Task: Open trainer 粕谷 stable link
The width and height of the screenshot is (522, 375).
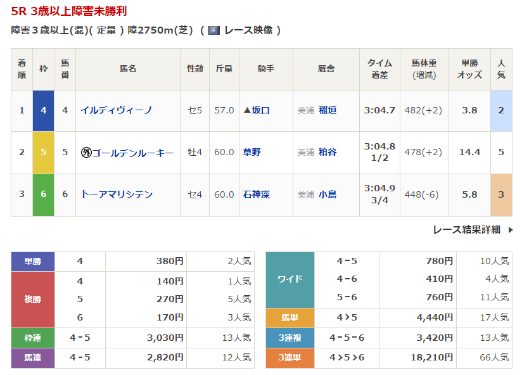Action: 328,152
